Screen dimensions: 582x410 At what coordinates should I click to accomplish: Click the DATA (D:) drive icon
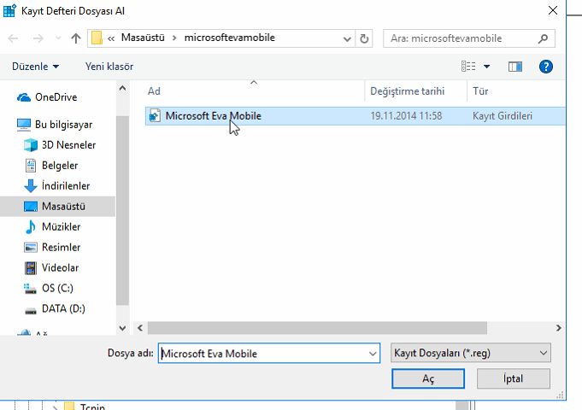pos(31,310)
